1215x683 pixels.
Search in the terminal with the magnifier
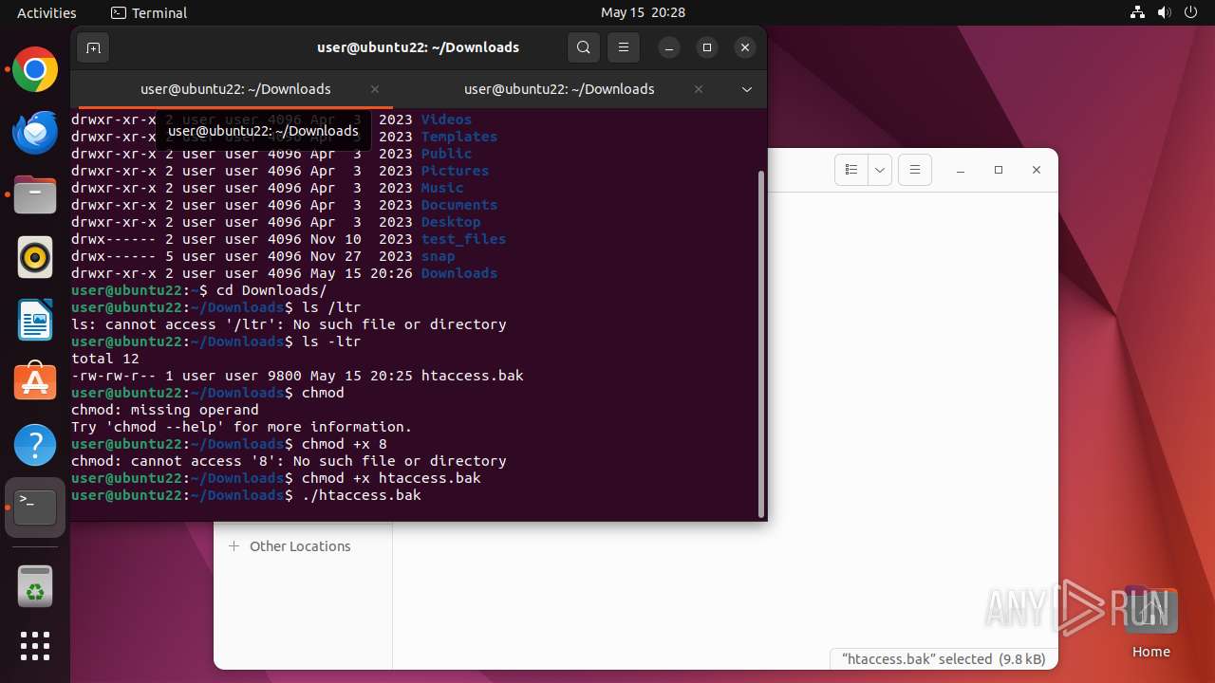pyautogui.click(x=584, y=47)
